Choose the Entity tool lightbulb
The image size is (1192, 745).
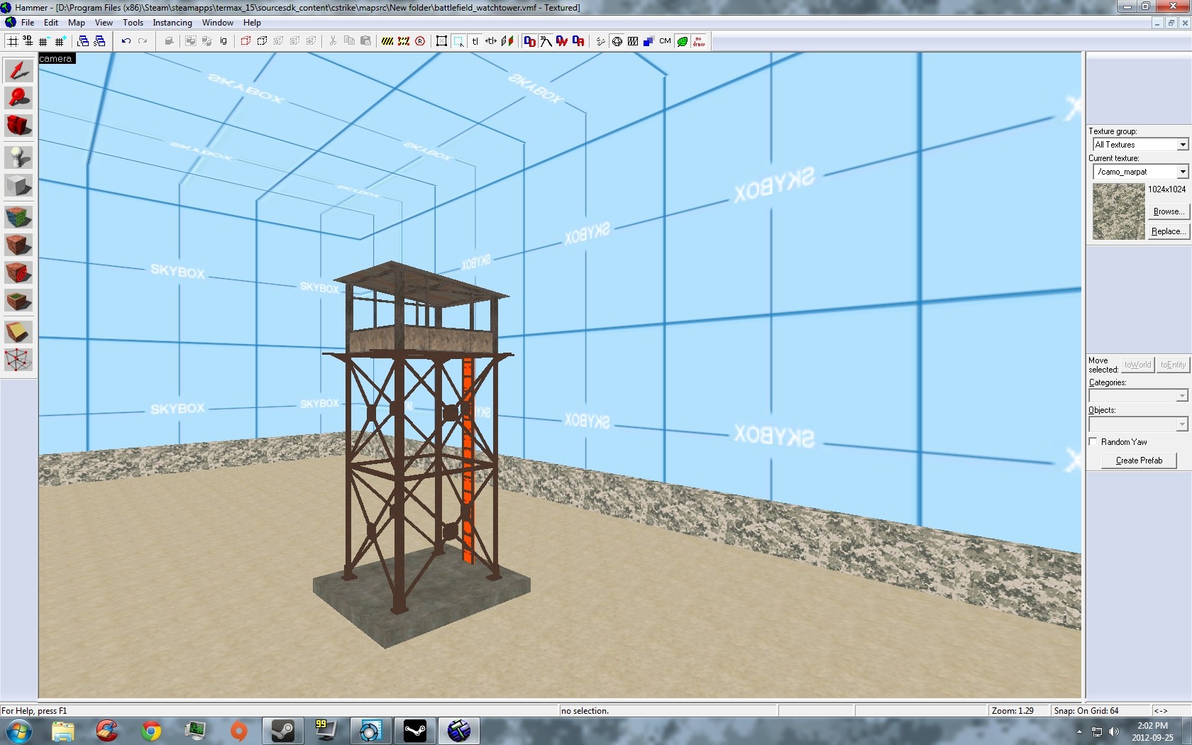click(18, 156)
